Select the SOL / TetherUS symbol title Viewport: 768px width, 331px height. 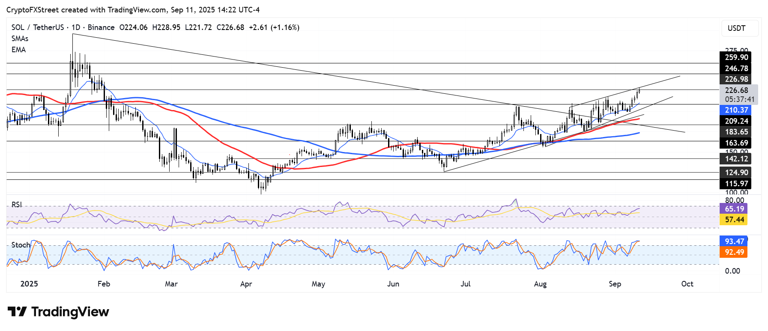[38, 27]
